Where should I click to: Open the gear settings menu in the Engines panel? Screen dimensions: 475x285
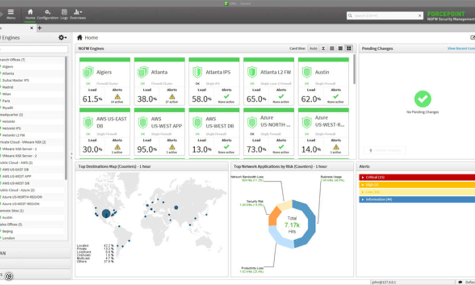click(x=62, y=38)
